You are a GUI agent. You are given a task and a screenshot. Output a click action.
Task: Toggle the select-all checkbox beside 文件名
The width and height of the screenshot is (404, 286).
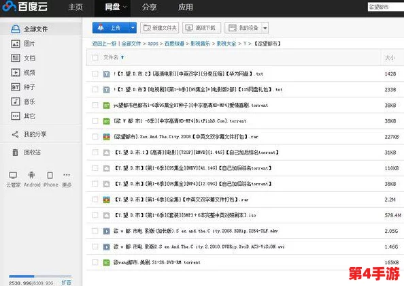(95, 57)
